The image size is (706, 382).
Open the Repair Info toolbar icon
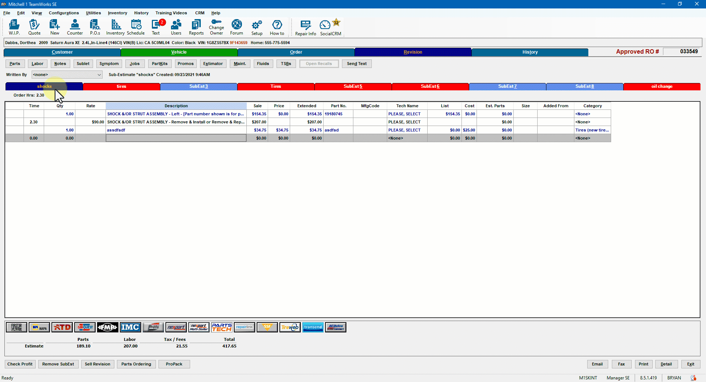tap(305, 28)
